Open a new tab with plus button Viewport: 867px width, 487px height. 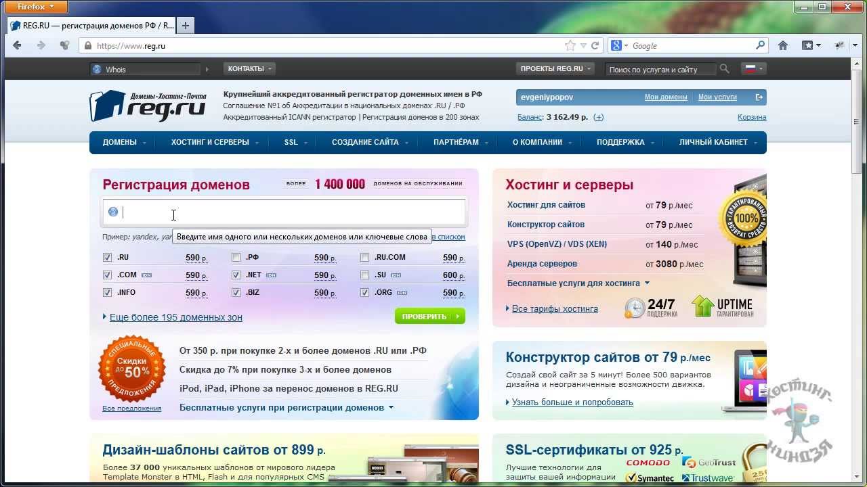click(x=185, y=26)
